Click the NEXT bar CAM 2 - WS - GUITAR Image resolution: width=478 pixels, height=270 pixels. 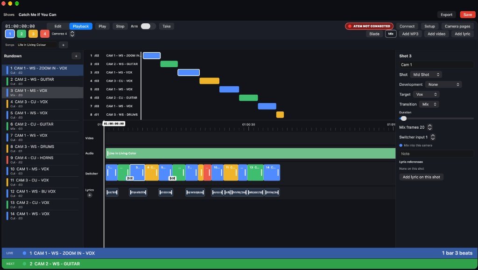(x=239, y=264)
